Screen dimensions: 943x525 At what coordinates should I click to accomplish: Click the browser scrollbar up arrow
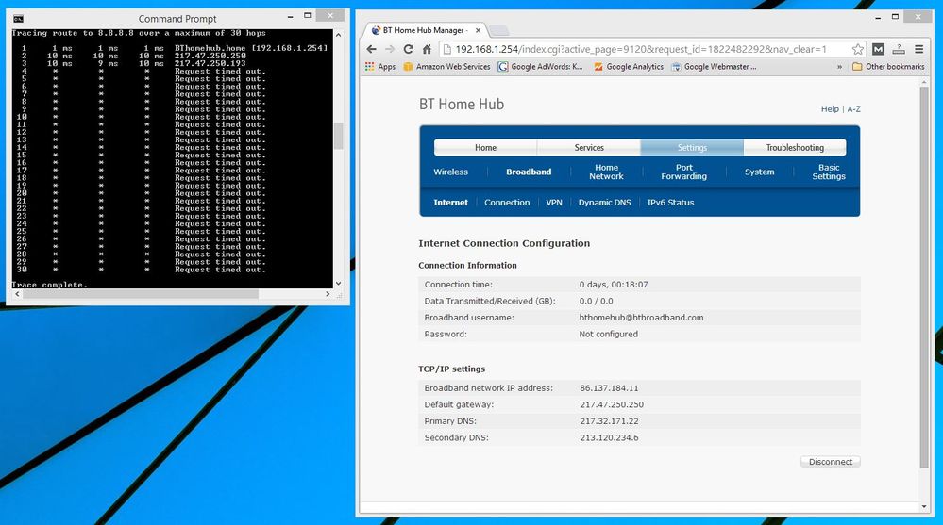click(x=924, y=82)
